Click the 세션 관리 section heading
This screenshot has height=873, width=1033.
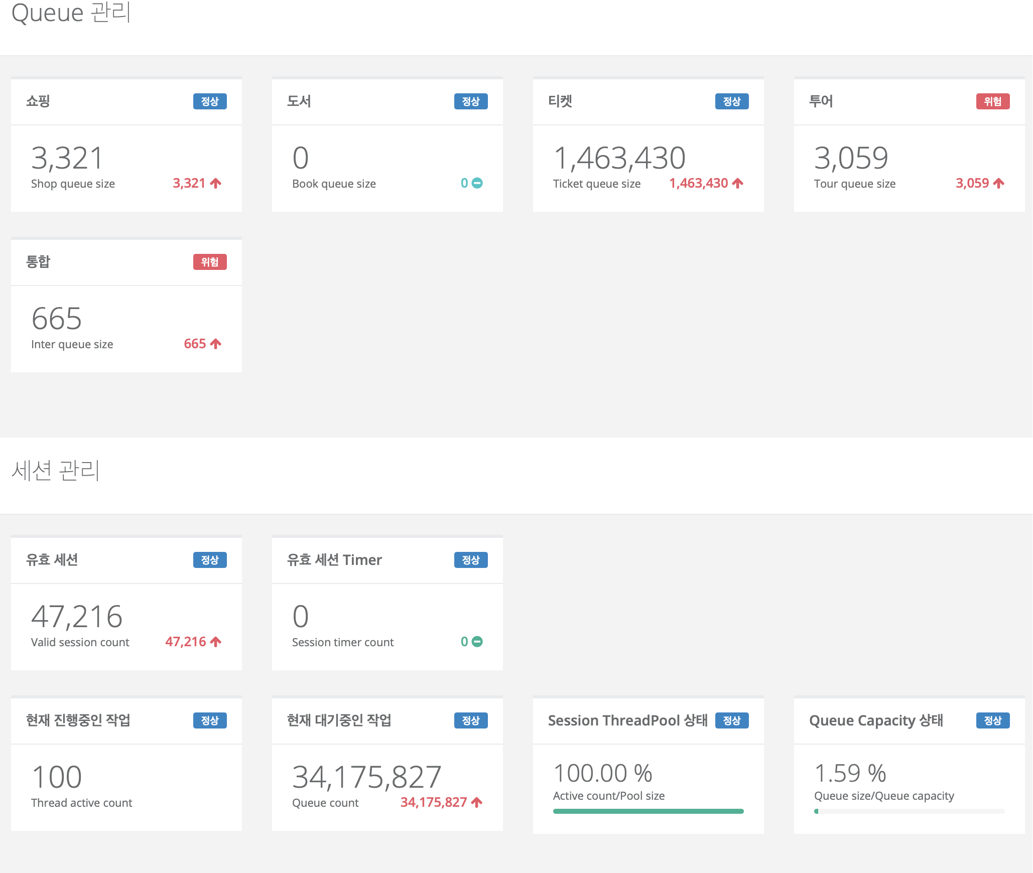click(55, 471)
